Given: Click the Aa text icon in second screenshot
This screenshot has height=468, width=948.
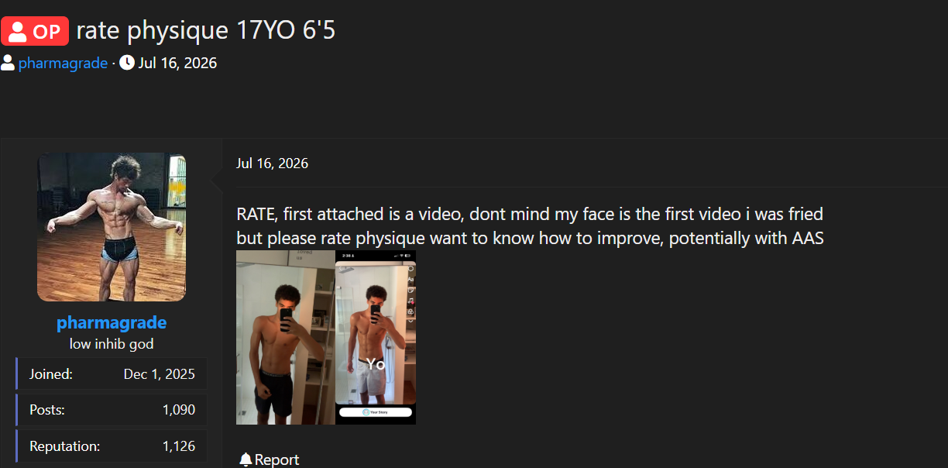Looking at the screenshot, I should (410, 279).
